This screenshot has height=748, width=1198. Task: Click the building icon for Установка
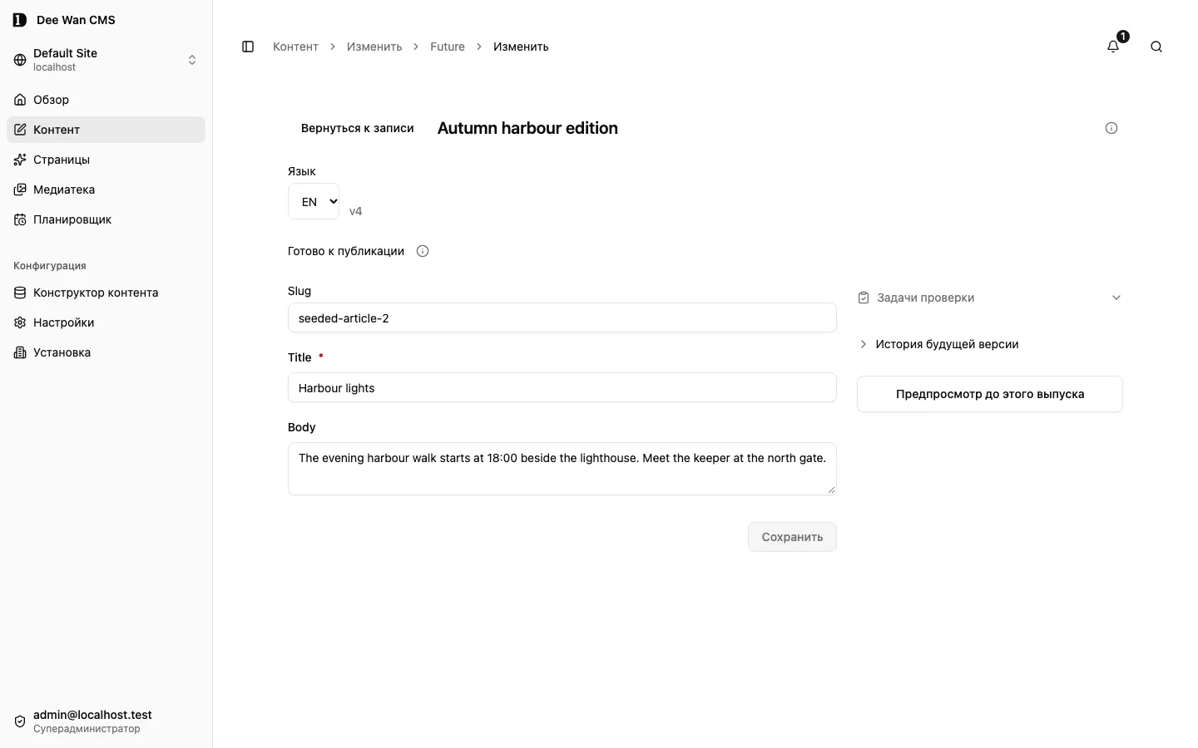click(20, 352)
